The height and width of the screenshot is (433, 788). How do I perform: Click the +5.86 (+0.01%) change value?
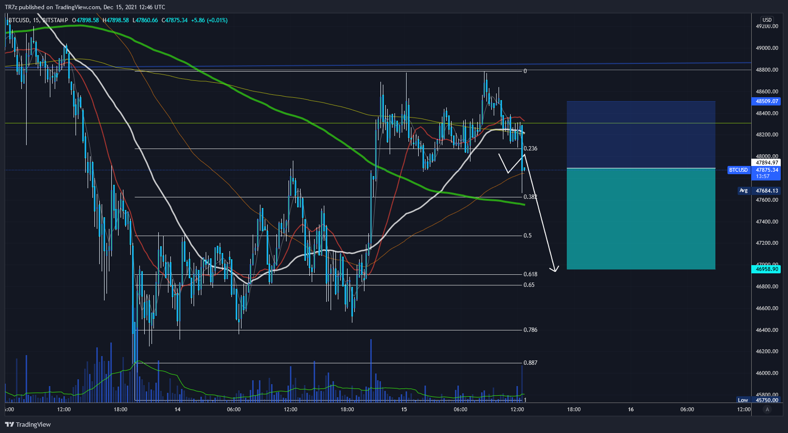tap(209, 20)
